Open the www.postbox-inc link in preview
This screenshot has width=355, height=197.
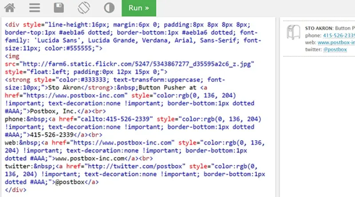(x=337, y=42)
